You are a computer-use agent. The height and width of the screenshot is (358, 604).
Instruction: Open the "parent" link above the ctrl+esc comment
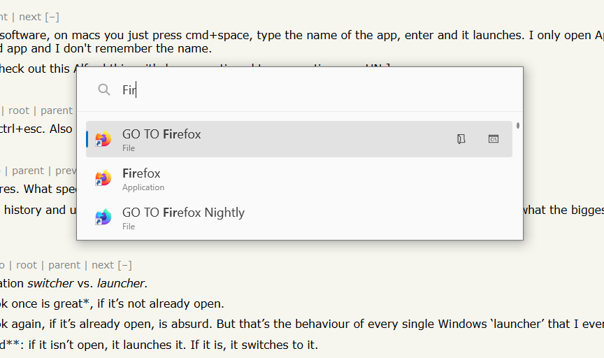click(57, 110)
